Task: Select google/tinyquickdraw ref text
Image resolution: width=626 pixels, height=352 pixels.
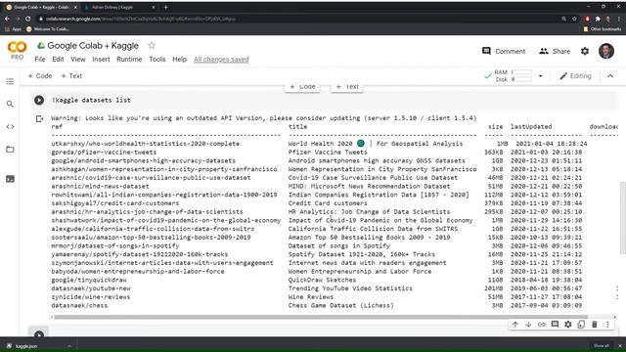Action: click(89, 280)
